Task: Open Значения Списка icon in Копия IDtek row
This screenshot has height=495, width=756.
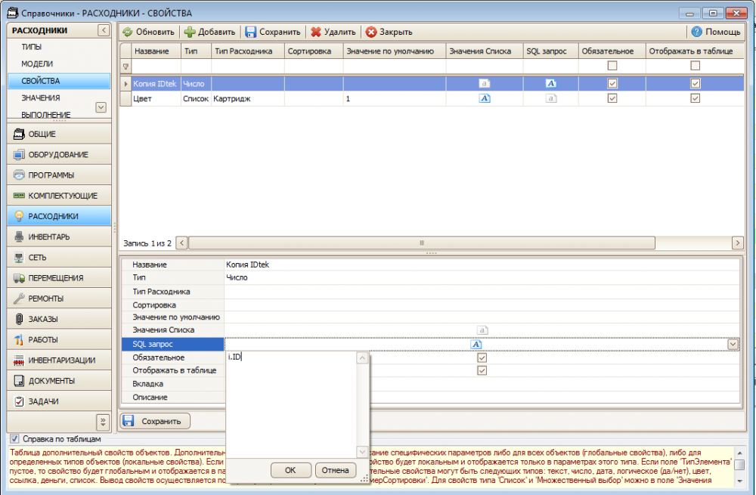Action: click(x=485, y=83)
